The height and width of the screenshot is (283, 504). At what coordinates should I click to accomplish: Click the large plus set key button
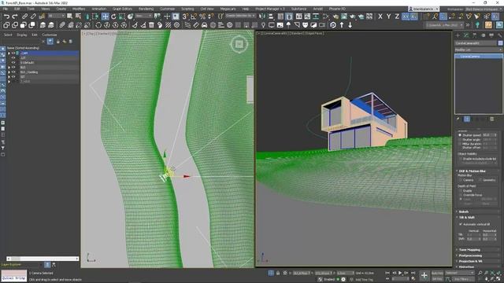click(x=424, y=275)
